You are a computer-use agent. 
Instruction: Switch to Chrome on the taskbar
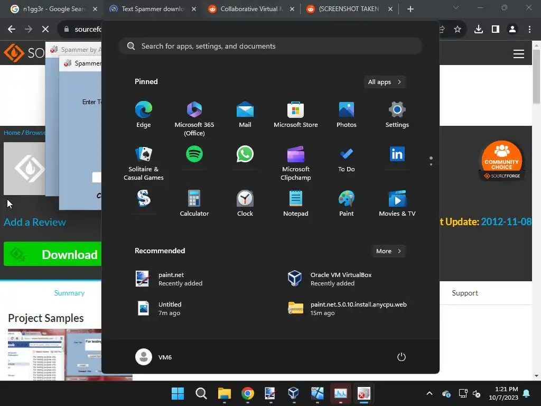click(247, 393)
